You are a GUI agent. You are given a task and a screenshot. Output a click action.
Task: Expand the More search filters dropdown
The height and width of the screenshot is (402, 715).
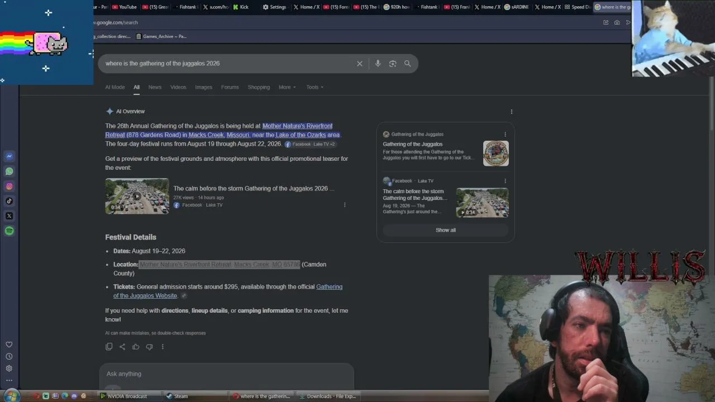(287, 87)
